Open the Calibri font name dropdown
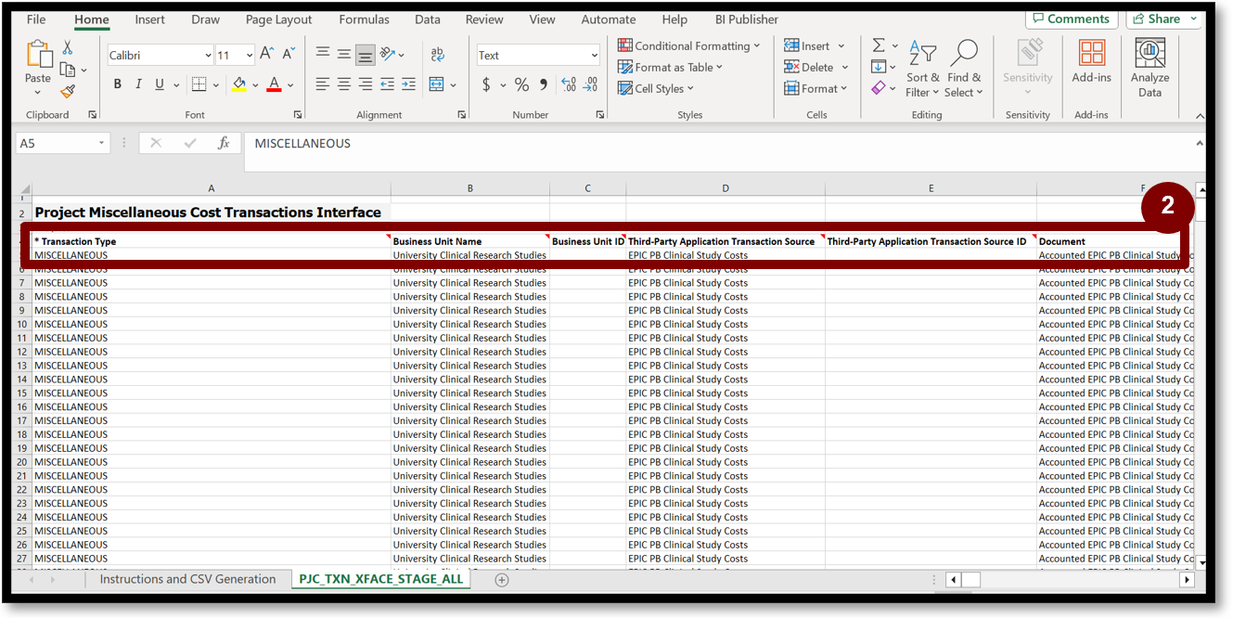The width and height of the screenshot is (1233, 618). pos(207,56)
